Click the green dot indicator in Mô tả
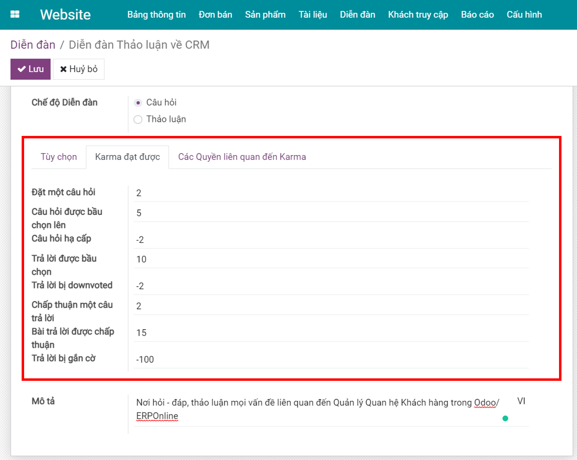This screenshot has width=577, height=460. click(505, 418)
